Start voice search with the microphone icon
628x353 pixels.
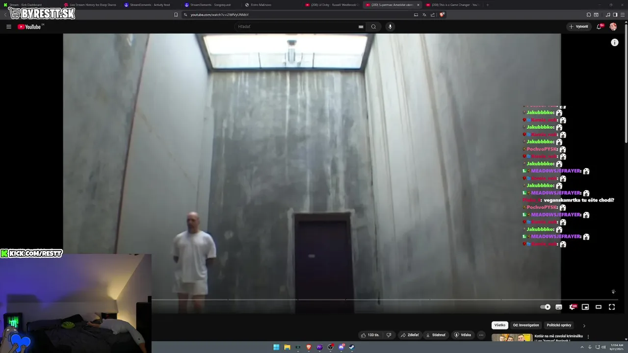390,26
